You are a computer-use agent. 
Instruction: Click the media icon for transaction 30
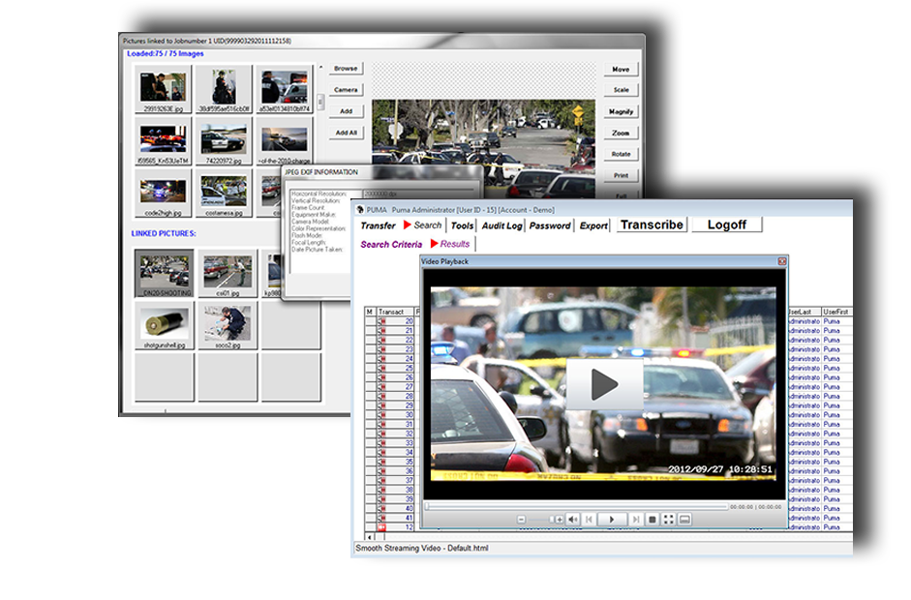point(382,415)
